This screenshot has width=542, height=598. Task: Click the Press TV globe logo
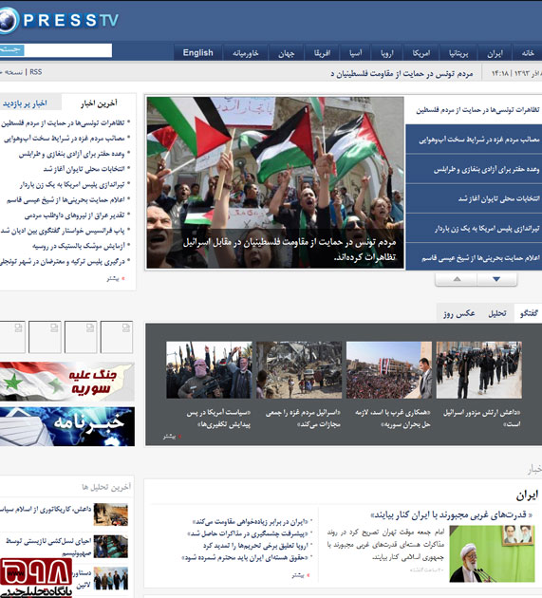9,20
